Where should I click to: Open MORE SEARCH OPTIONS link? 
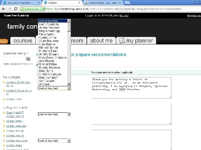click(18, 64)
